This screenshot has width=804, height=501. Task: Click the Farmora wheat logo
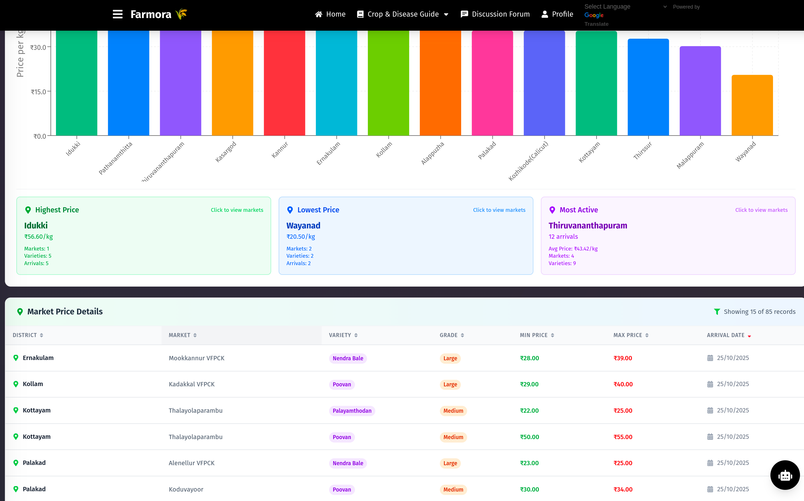(x=181, y=14)
